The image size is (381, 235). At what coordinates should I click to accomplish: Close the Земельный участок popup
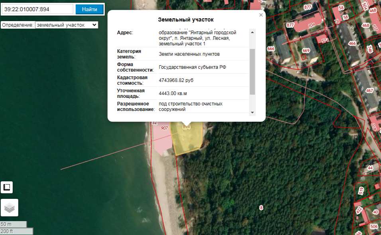coord(261,15)
